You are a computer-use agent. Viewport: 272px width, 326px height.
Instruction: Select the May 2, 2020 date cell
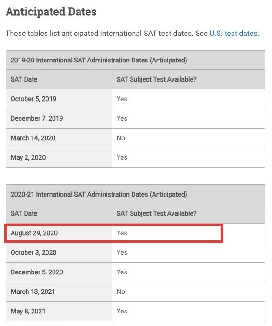pos(59,157)
